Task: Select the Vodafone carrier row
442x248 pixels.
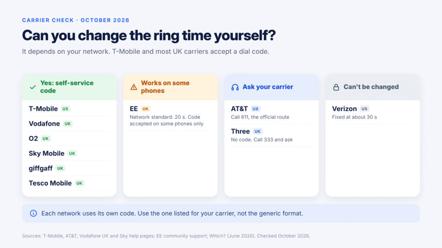Action: (69, 124)
